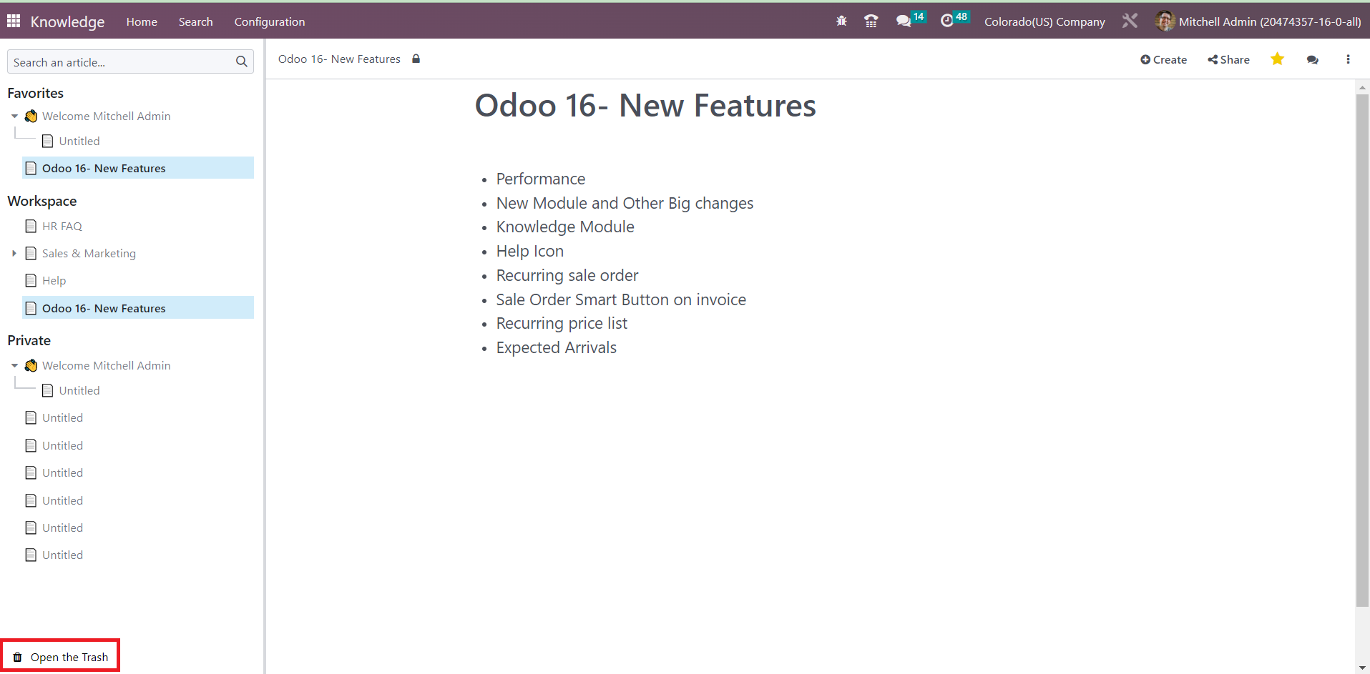Open the article chatter comments icon

(1313, 60)
